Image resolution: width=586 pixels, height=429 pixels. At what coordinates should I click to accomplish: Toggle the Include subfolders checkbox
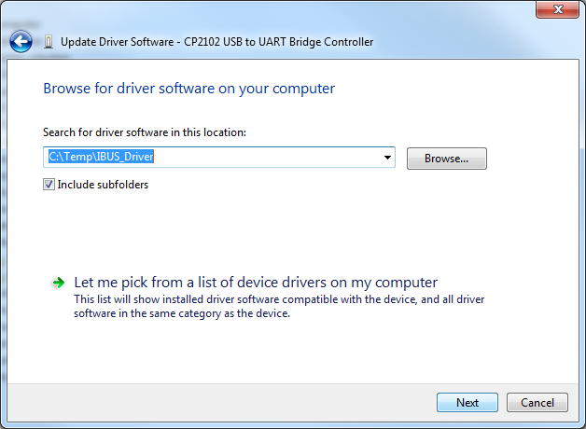[49, 185]
